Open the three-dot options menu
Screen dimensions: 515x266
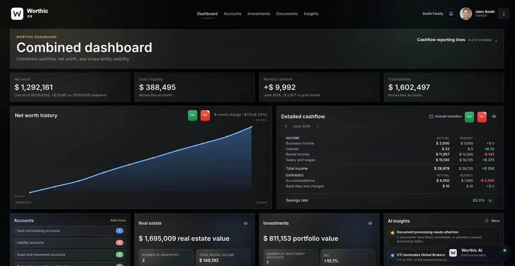point(504,14)
